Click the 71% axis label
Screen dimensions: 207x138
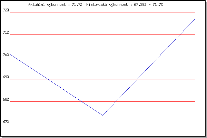[x=6, y=32]
